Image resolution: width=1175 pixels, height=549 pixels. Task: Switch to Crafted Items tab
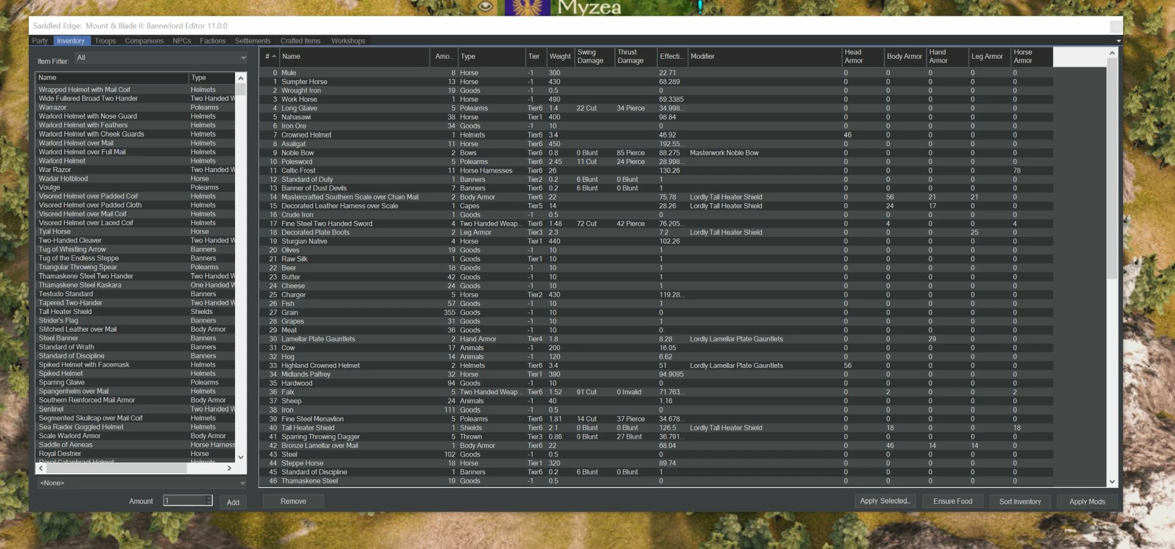pos(300,41)
